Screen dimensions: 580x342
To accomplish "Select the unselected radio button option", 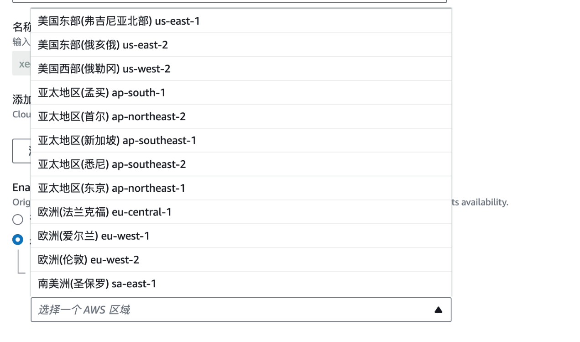I will (x=18, y=220).
